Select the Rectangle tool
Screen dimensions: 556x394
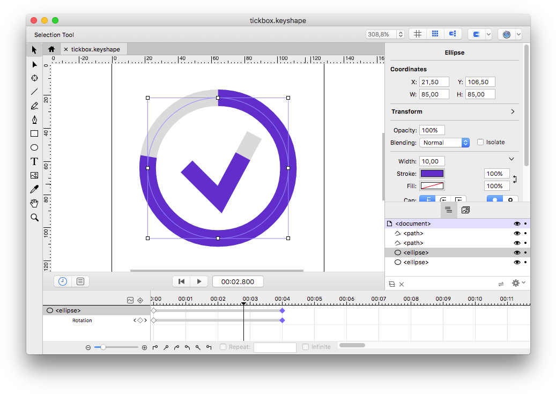tap(34, 133)
